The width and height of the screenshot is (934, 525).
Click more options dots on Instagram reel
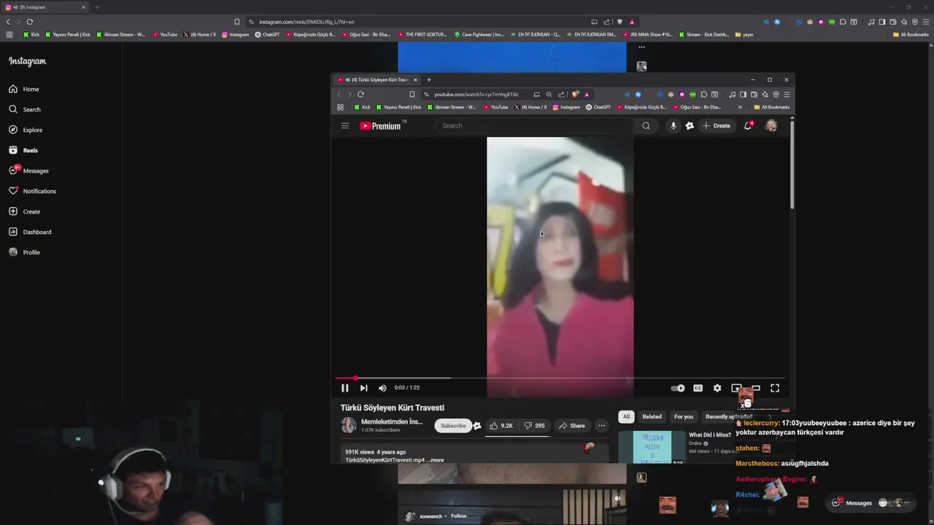pos(641,47)
